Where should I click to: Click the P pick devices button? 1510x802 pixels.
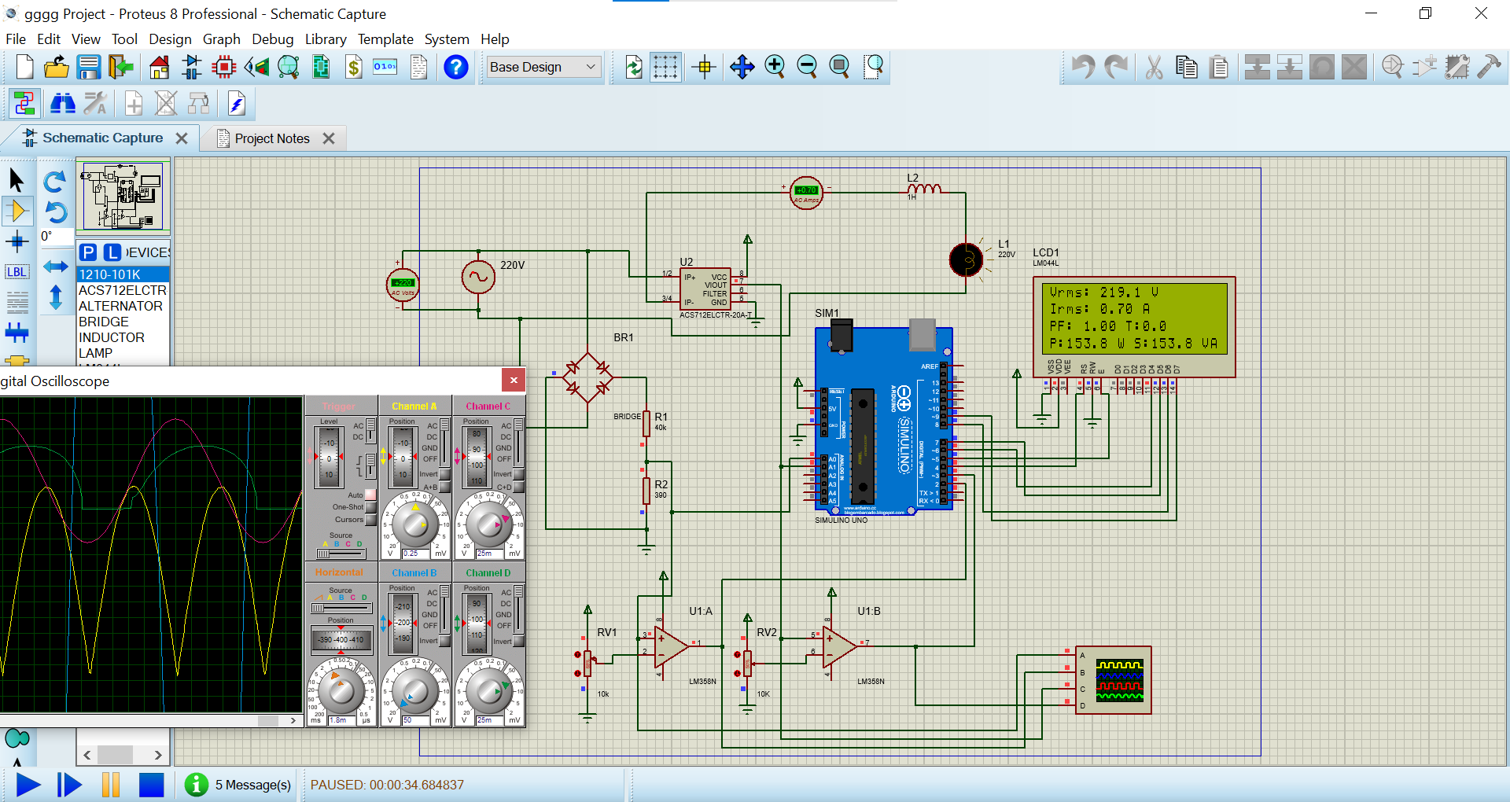[x=88, y=252]
